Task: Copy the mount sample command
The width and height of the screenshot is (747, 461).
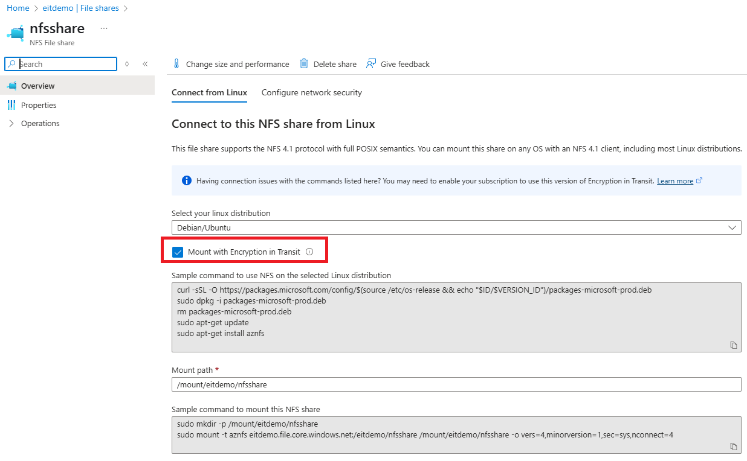Action: coord(734,447)
